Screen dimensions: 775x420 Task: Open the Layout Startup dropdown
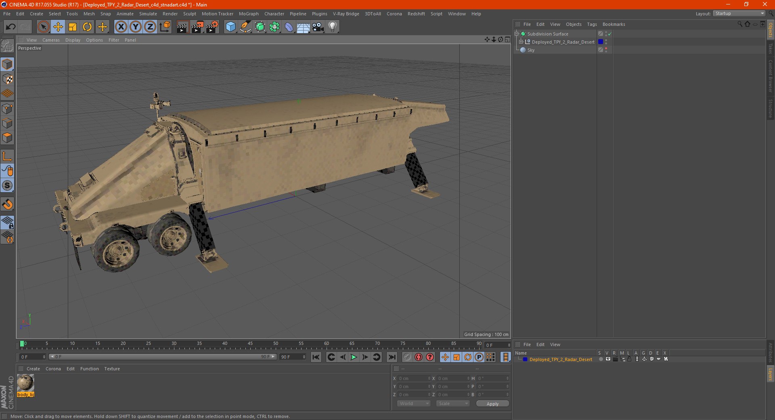[739, 13]
